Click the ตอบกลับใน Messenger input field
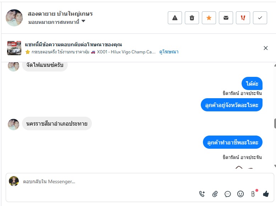 106,181
